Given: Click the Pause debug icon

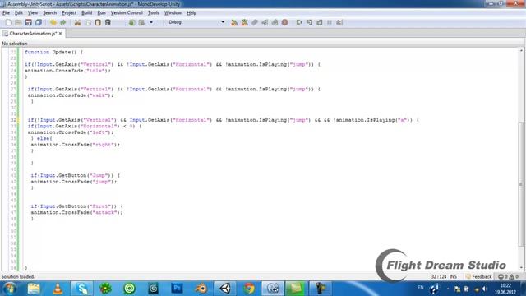Looking at the screenshot, I should (x=330, y=22).
